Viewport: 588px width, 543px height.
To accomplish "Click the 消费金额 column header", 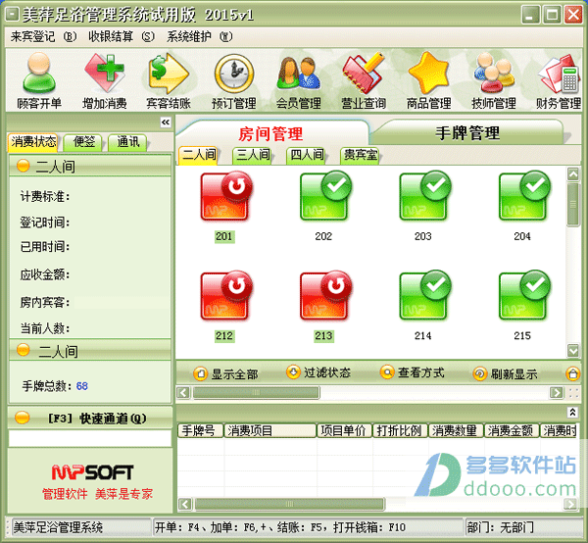I will pos(512,431).
